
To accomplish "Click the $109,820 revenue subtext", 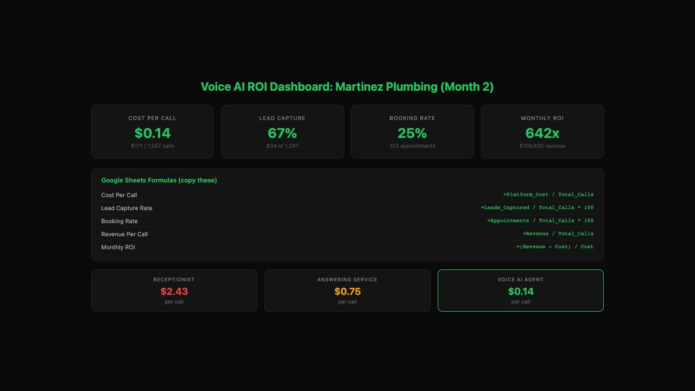I will pyautogui.click(x=542, y=146).
